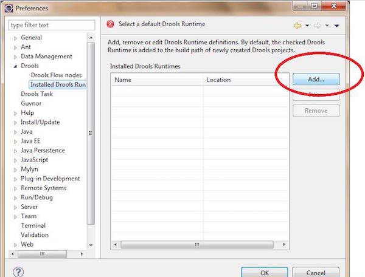Click the Add... button
This screenshot has height=277, width=365.
(316, 79)
